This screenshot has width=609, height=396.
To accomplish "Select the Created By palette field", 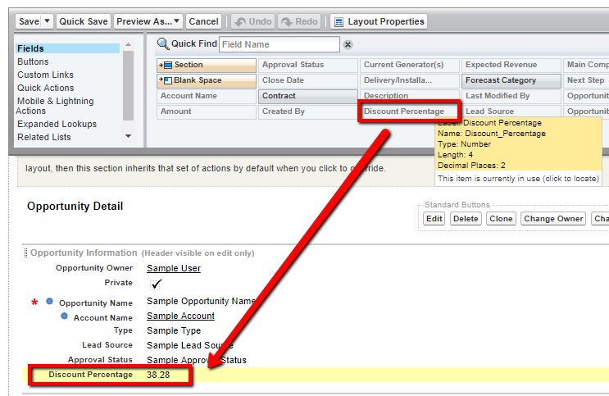I will tap(308, 112).
